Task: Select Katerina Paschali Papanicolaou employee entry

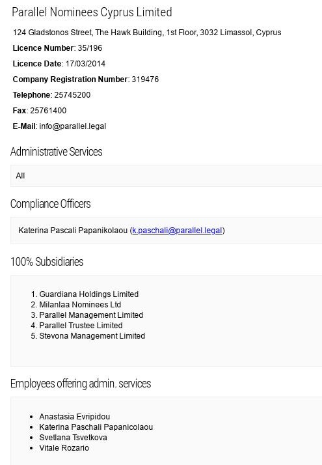Action: tap(96, 427)
